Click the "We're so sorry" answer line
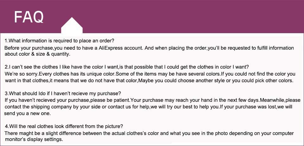Image resolution: width=304 pixels, height=146 pixels. tap(150, 74)
